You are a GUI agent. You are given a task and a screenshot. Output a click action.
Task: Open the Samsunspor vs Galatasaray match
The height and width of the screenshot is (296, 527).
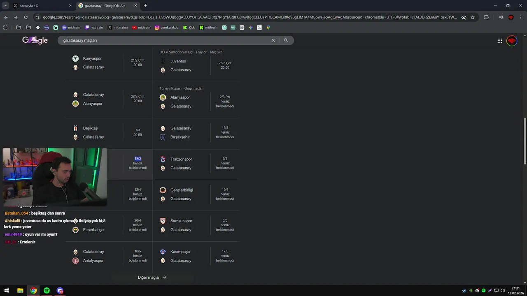[196, 225]
